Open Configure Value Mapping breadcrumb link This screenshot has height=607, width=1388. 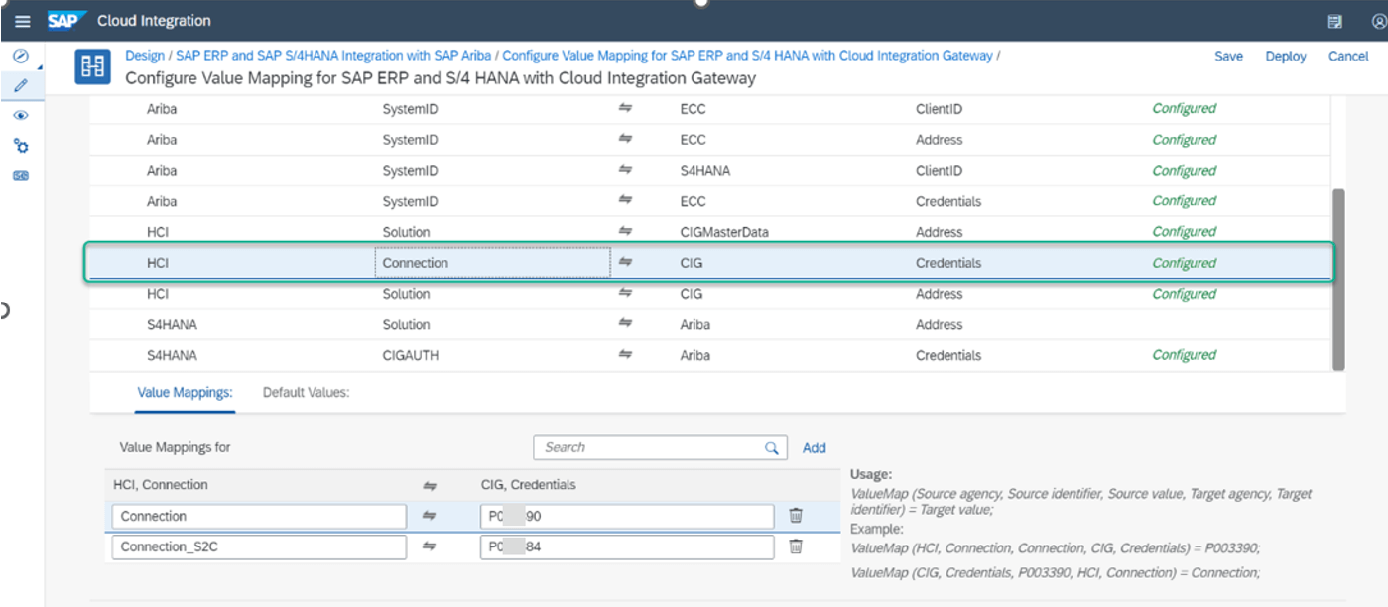coord(747,56)
